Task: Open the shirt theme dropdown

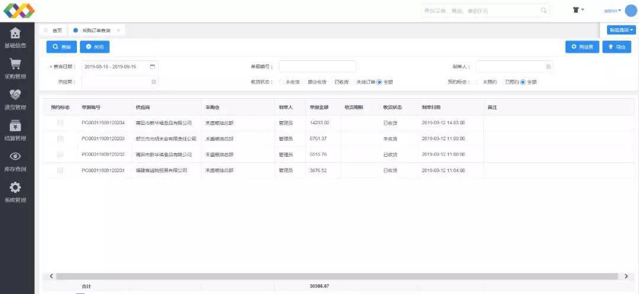Action: [x=578, y=10]
